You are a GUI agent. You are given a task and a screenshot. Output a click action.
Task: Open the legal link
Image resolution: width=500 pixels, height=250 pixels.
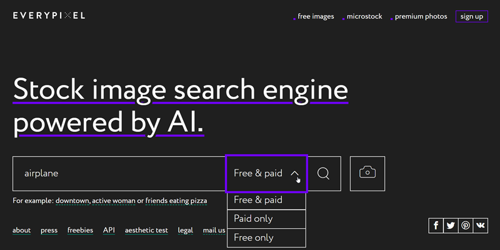pyautogui.click(x=186, y=230)
